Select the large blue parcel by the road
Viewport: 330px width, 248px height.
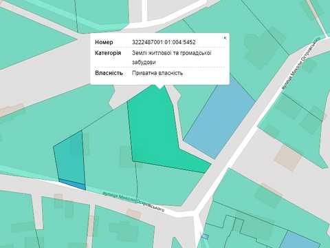click(219, 119)
